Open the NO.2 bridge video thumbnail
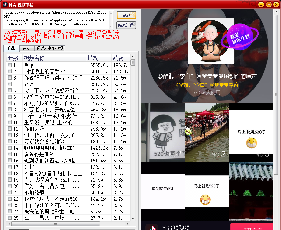 click(x=207, y=132)
